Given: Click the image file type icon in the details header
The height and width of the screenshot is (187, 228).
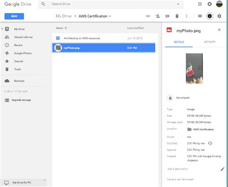Looking at the screenshot, I should pyautogui.click(x=169, y=30).
